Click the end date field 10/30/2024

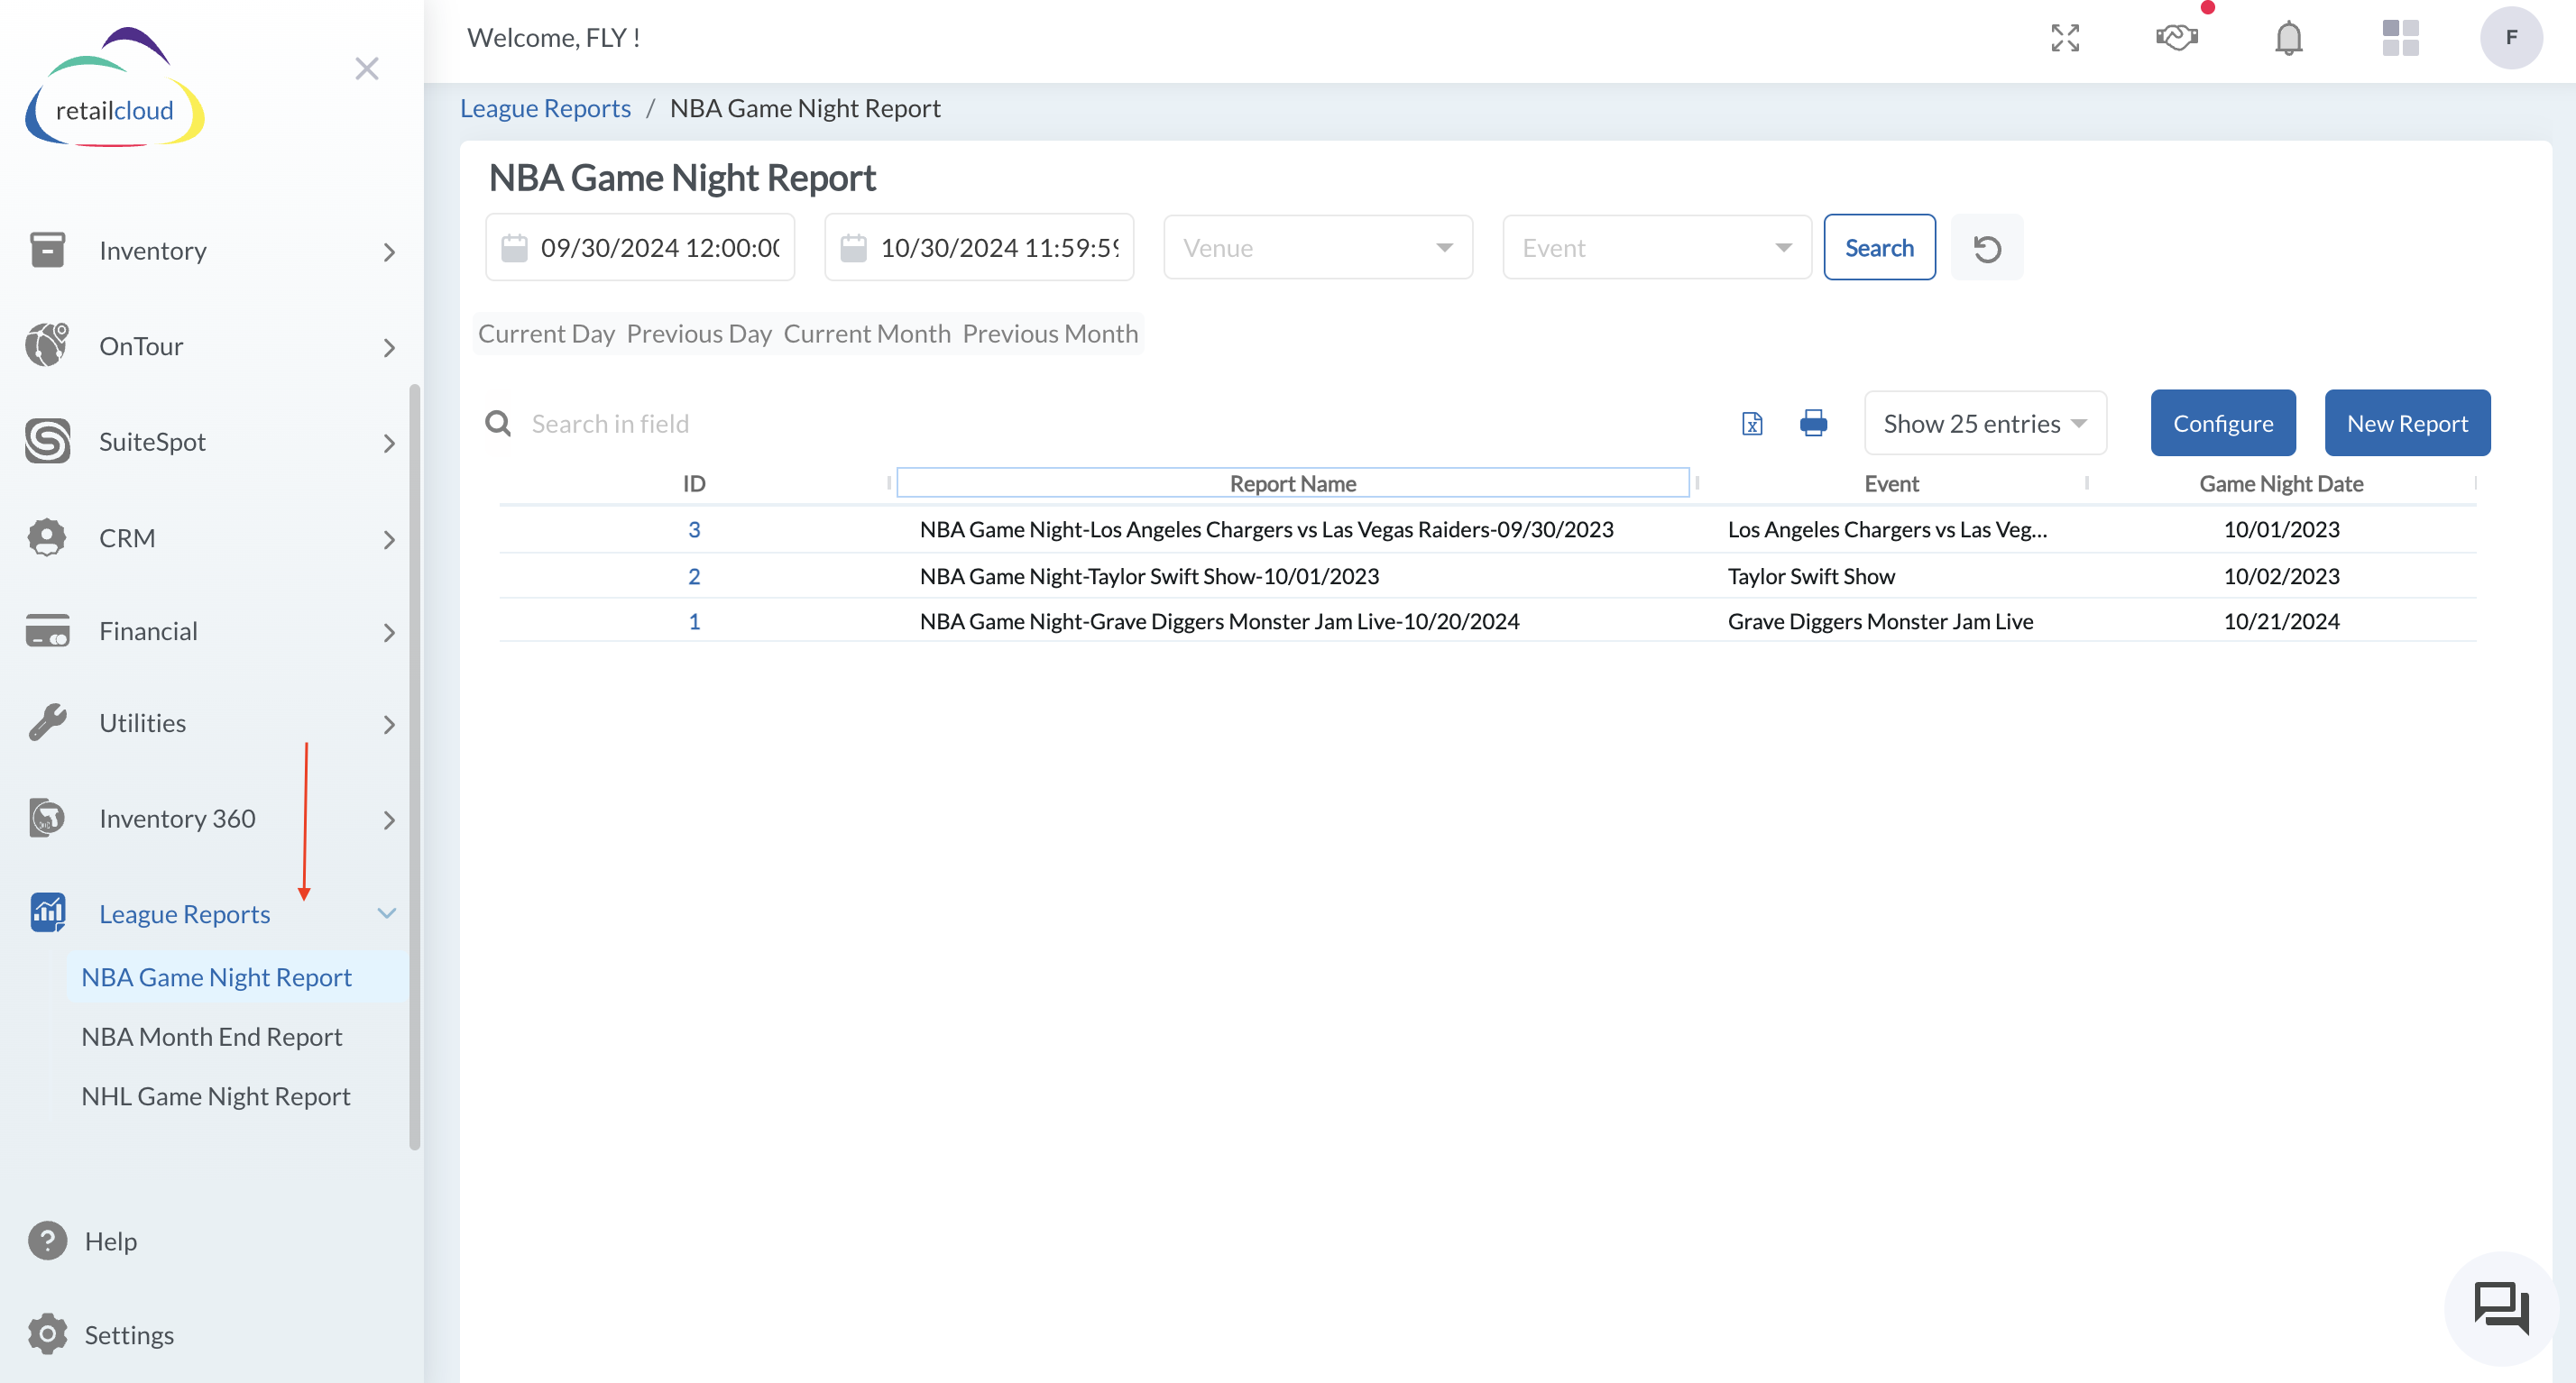[x=979, y=248]
